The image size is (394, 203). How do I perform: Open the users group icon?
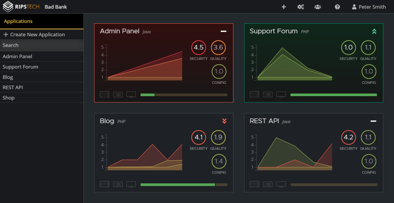[x=318, y=7]
